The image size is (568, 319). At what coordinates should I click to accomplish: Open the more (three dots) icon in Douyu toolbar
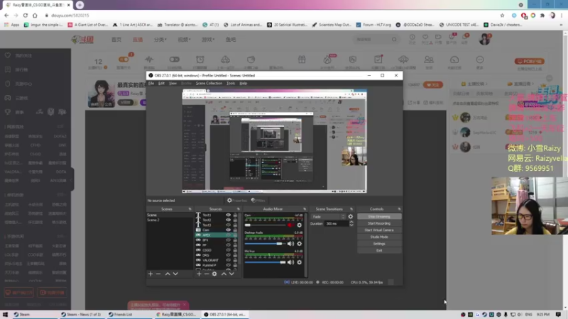point(480,60)
